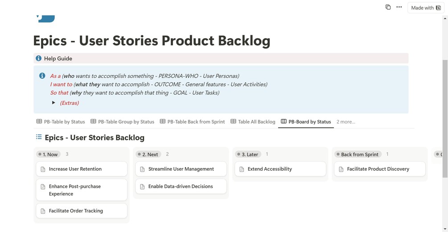The width and height of the screenshot is (448, 232).
Task: Click the page icon on Facilitate Product Discovery
Action: click(x=341, y=169)
